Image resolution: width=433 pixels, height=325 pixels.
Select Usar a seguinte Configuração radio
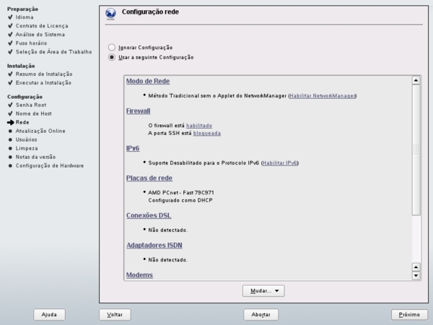(x=112, y=57)
